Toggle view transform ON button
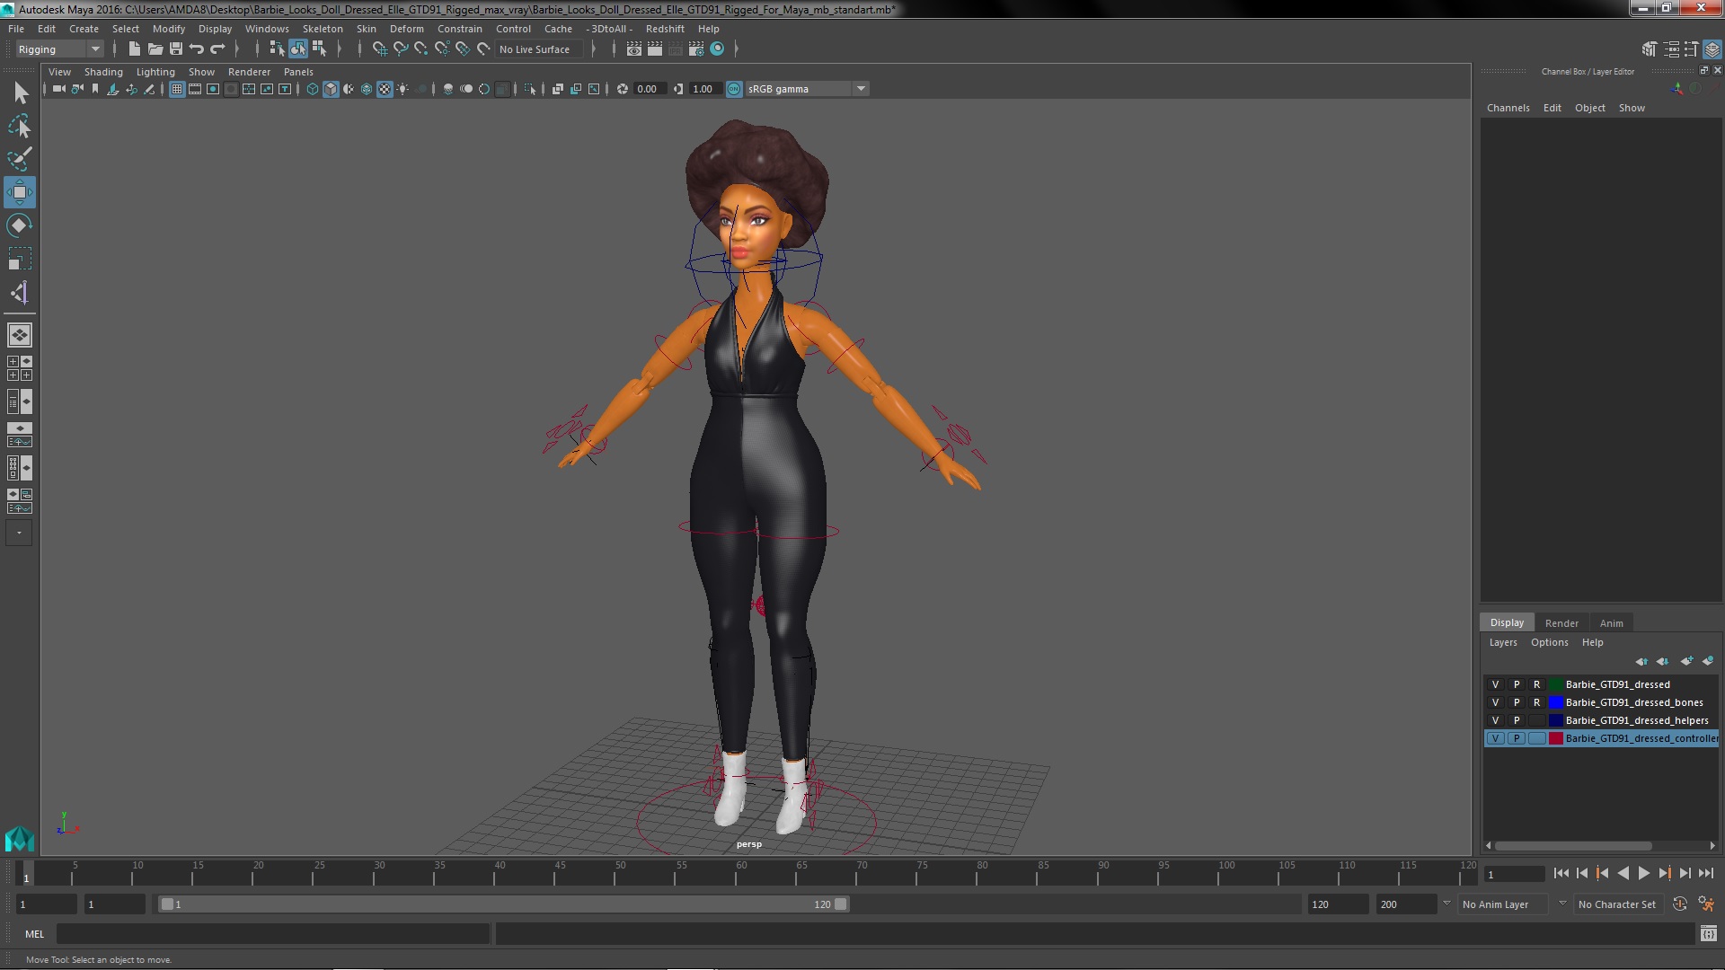The height and width of the screenshot is (970, 1725). click(734, 89)
